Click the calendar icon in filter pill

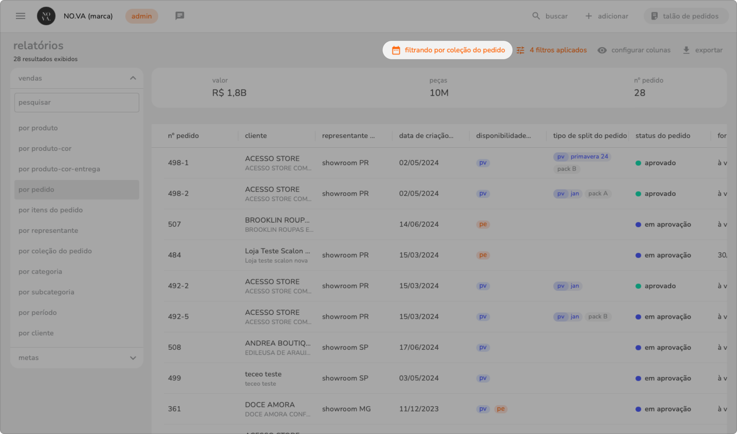point(396,50)
